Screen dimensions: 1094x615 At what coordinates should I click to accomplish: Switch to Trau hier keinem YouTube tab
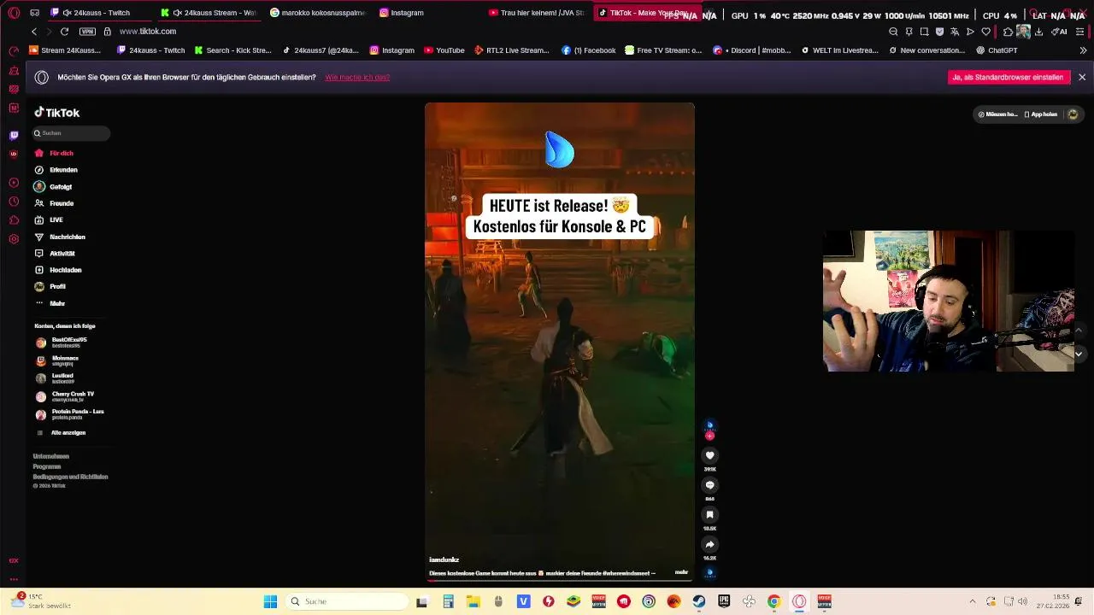coord(537,13)
